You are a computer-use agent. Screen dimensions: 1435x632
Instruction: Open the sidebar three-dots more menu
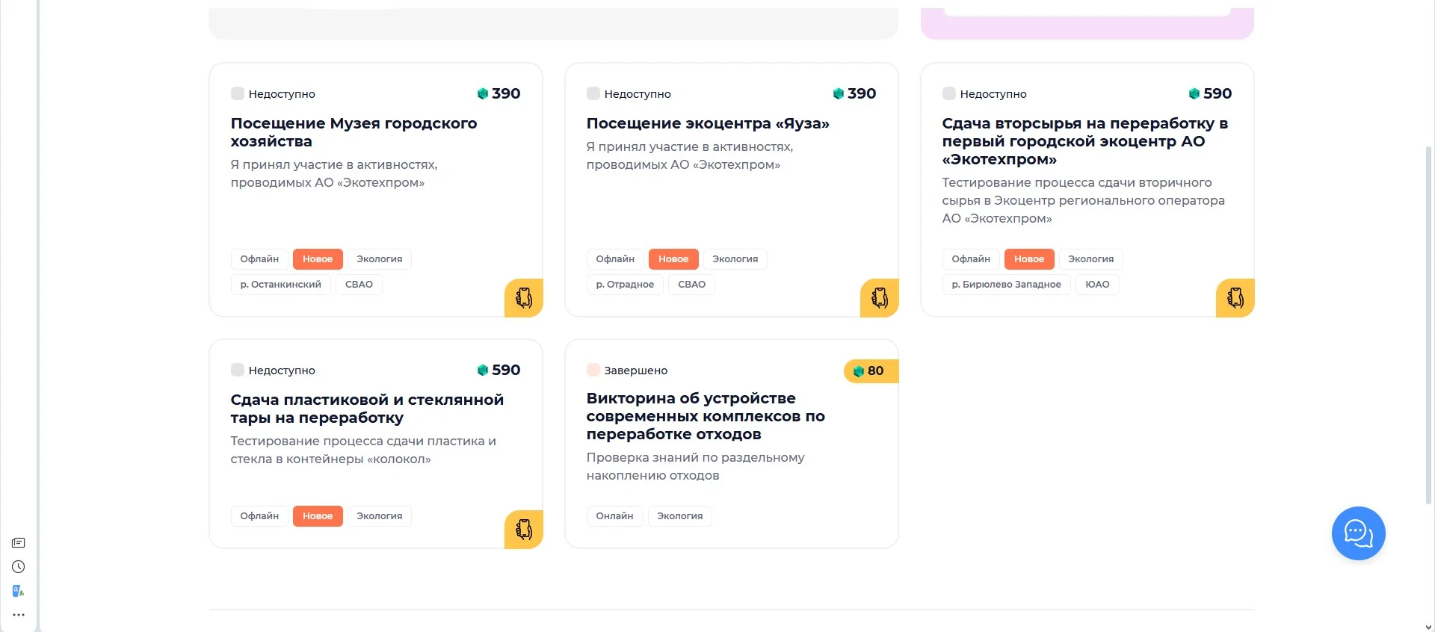point(19,615)
